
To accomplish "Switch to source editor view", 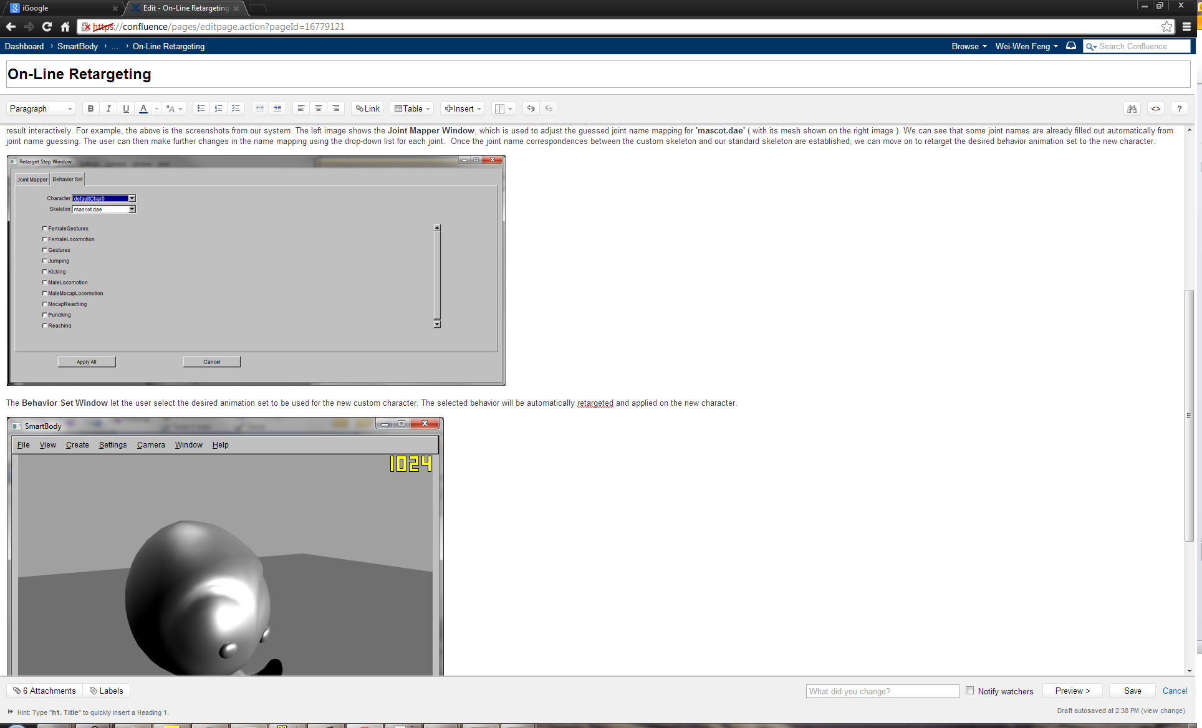I will pos(1156,108).
